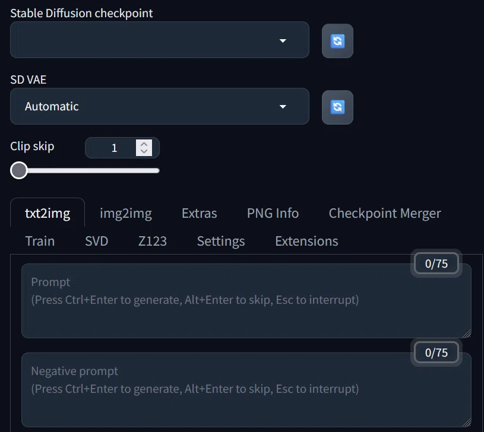Click the Clip skip slider handle
The width and height of the screenshot is (484, 432).
(19, 170)
